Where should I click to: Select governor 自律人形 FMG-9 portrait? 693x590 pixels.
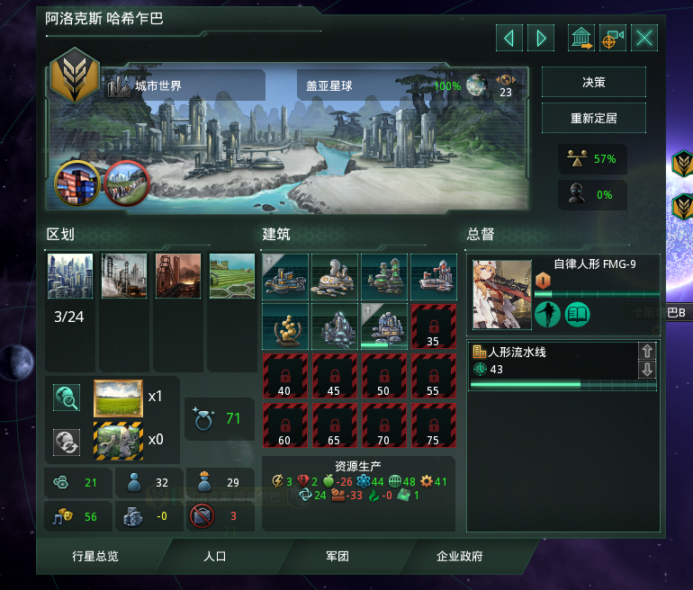(502, 294)
